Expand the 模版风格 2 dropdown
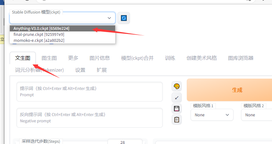Screen dimensions: 272x144 pyautogui.click(x=256, y=115)
